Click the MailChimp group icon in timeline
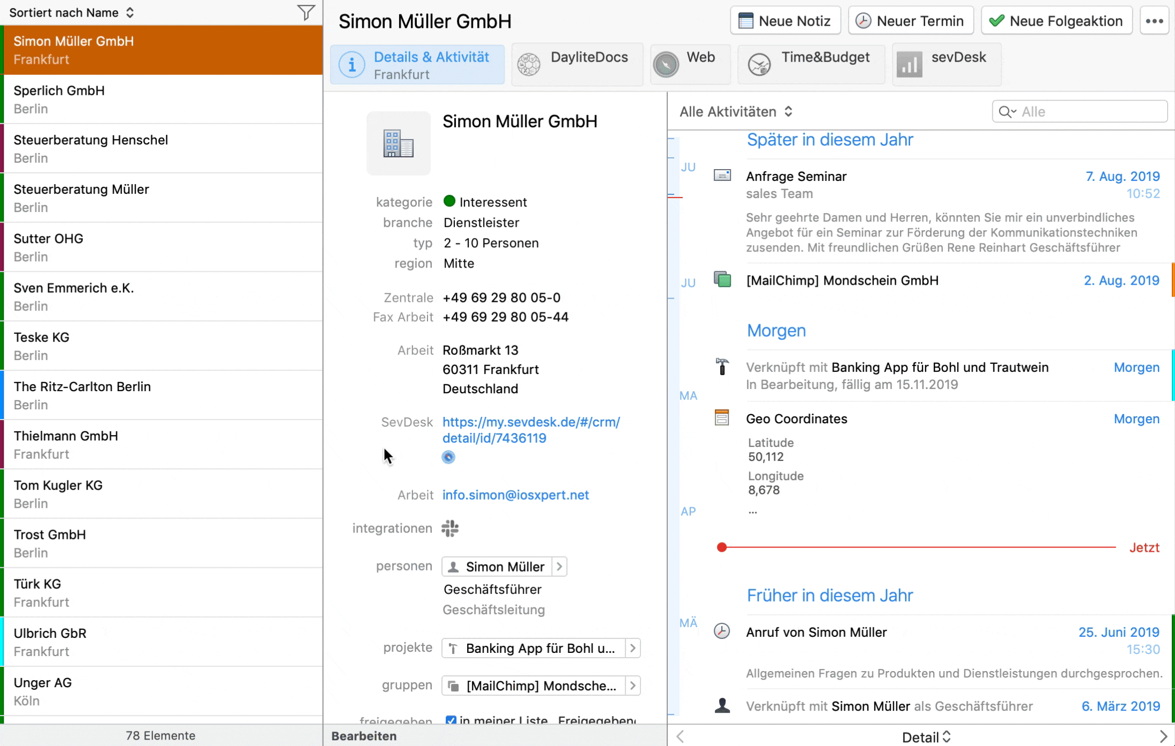The height and width of the screenshot is (746, 1175). tap(722, 279)
